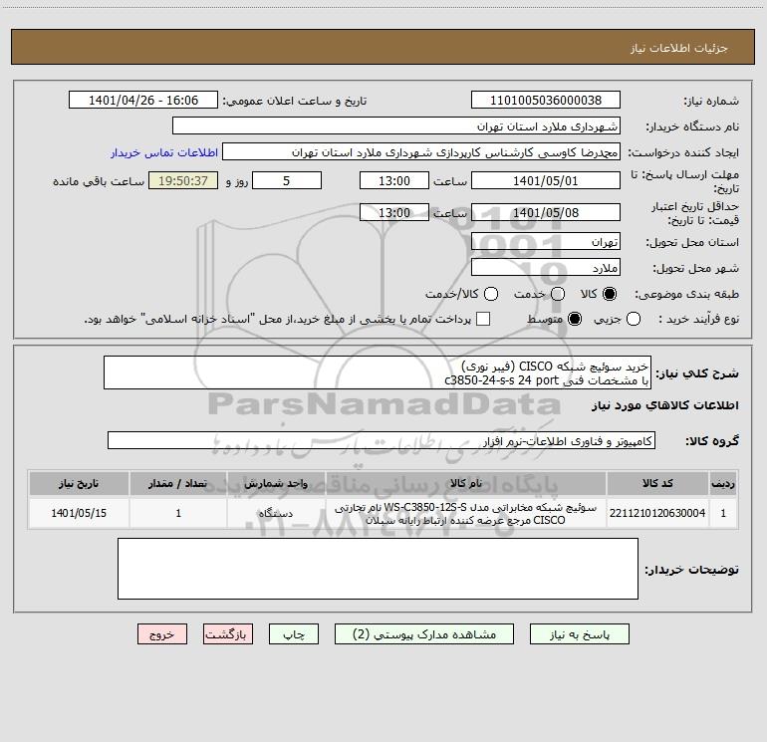The image size is (767, 742).
Task: Click the بازگشت back button
Action: coord(228,634)
